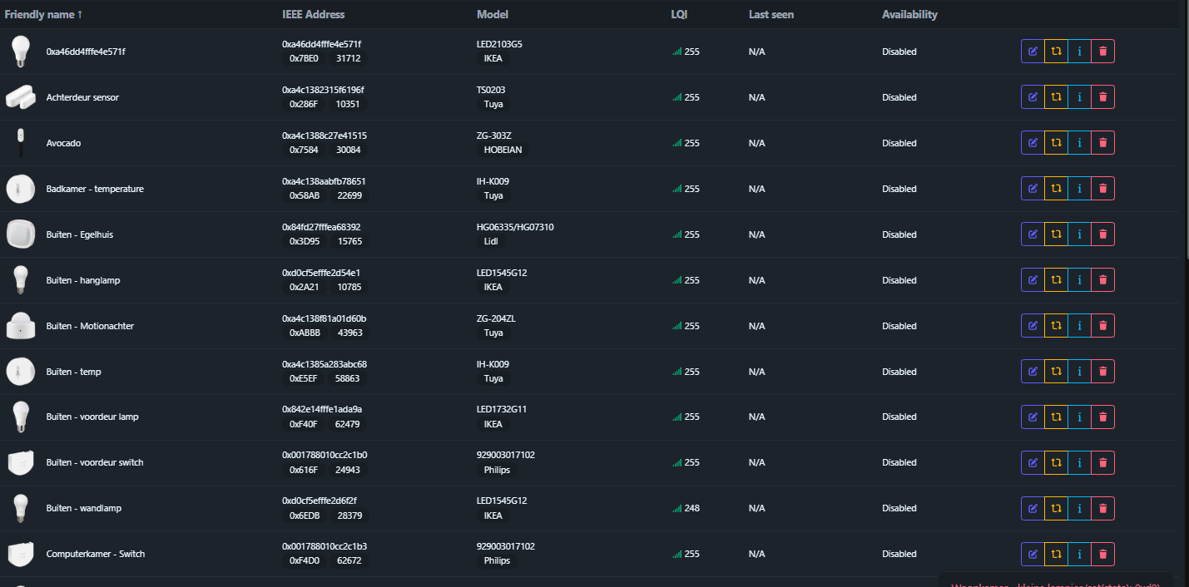Image resolution: width=1189 pixels, height=587 pixels.
Task: Delete the Buiten - Egelhuis device
Action: tap(1102, 234)
